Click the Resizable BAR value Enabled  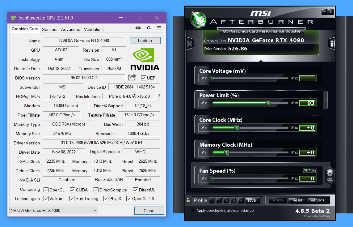tap(143, 180)
